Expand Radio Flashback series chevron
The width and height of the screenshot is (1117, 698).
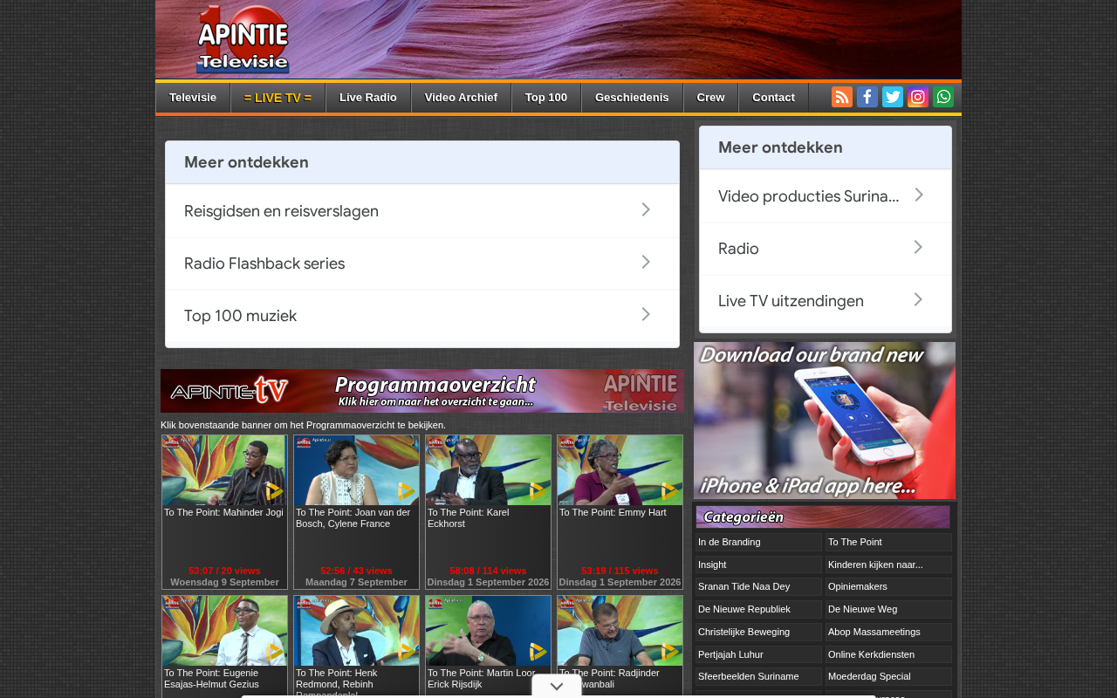(646, 262)
